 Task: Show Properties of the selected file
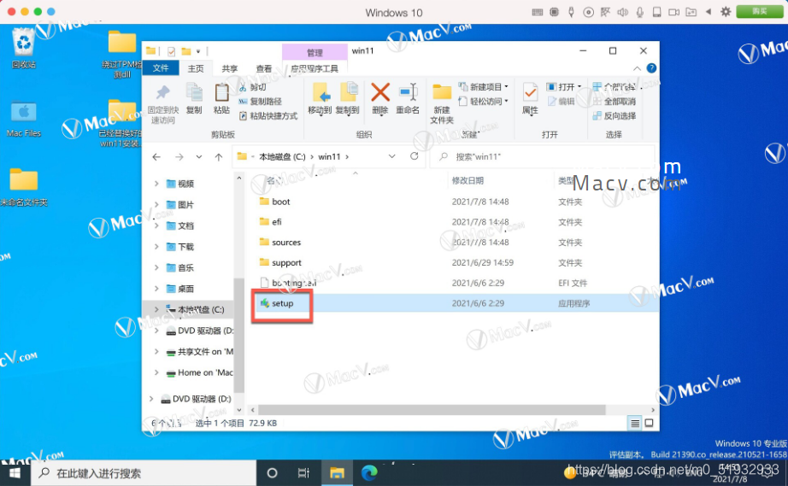point(530,99)
